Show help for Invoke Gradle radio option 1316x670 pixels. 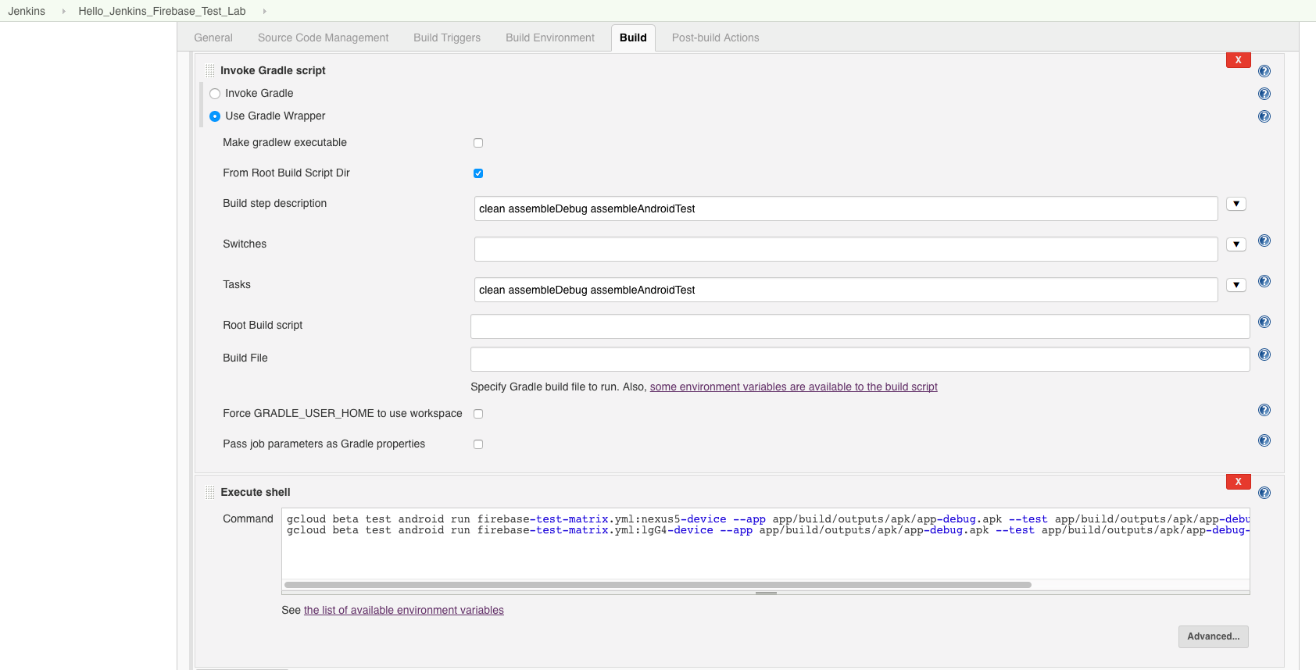1264,94
